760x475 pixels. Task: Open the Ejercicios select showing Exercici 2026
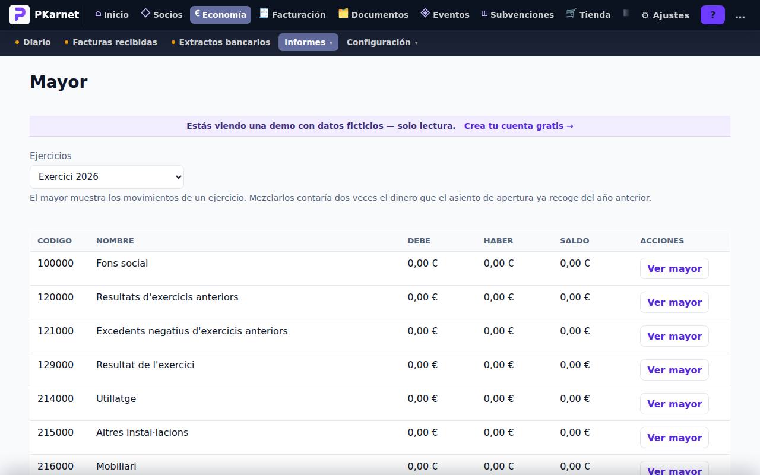tap(107, 177)
